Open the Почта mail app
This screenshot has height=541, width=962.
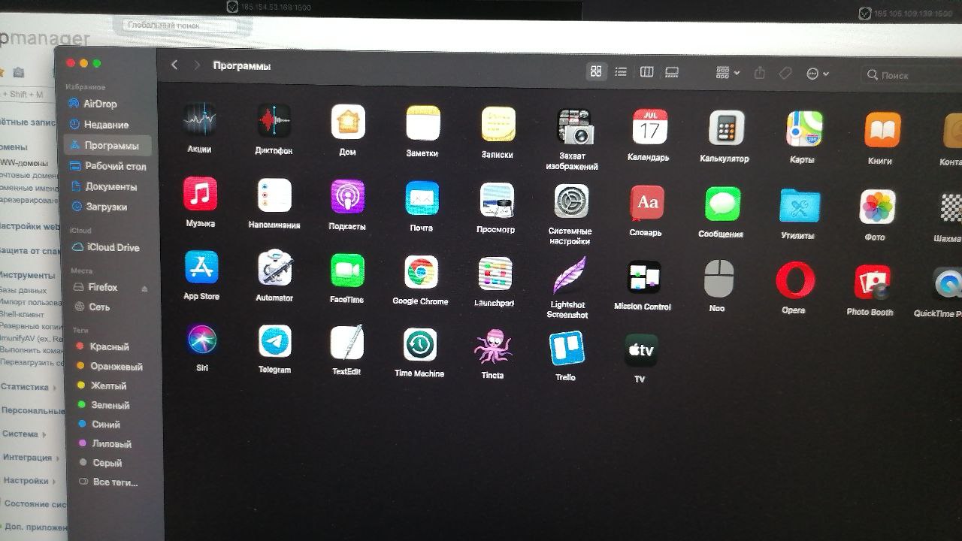422,198
